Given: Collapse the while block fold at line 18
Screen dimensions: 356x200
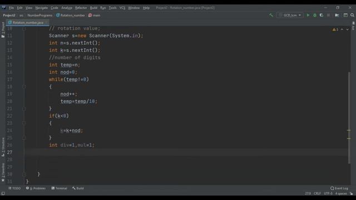Looking at the screenshot, I should click(24, 87).
